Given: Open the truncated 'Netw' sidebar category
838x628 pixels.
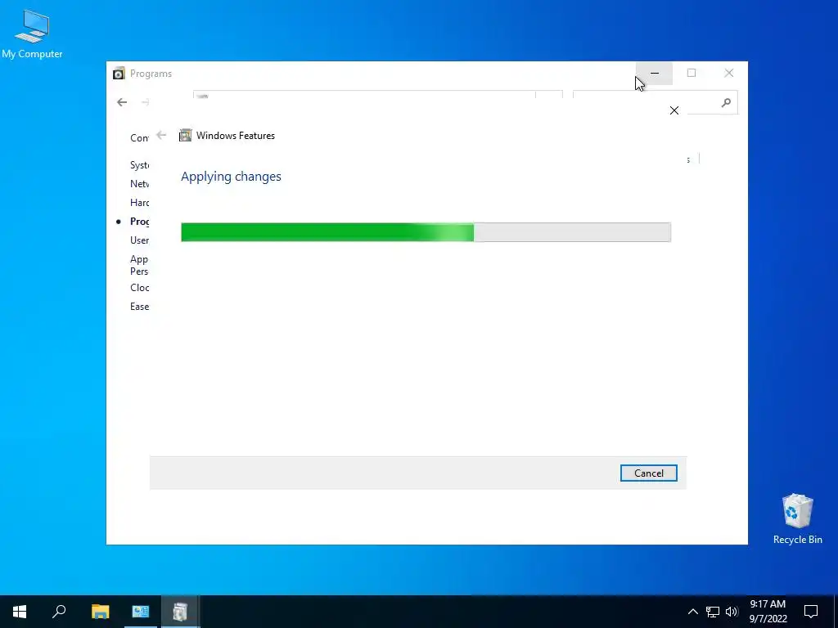Looking at the screenshot, I should (x=139, y=184).
